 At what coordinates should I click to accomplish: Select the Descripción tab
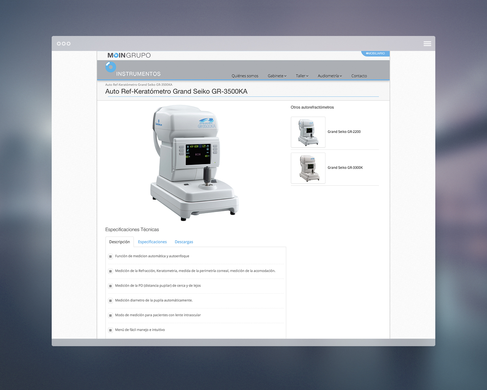pos(120,242)
